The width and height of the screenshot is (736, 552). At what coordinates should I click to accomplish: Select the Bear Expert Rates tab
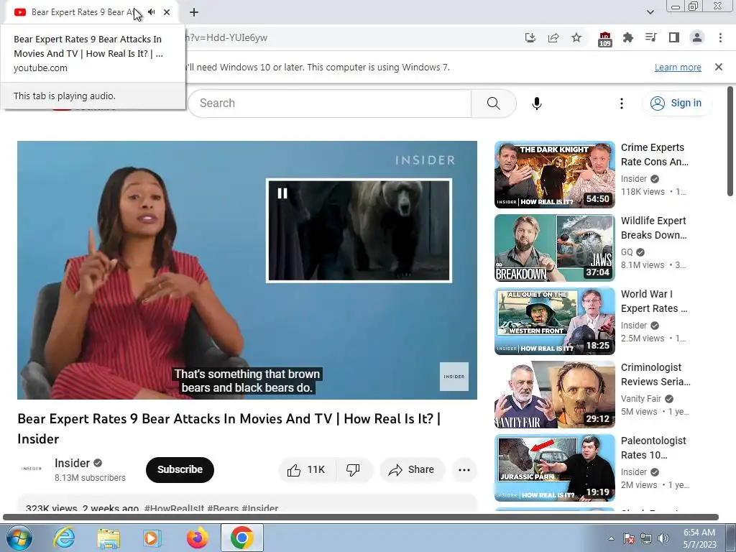pos(83,12)
